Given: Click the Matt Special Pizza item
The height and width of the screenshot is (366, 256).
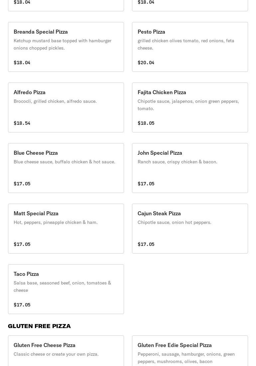Looking at the screenshot, I should tap(66, 229).
